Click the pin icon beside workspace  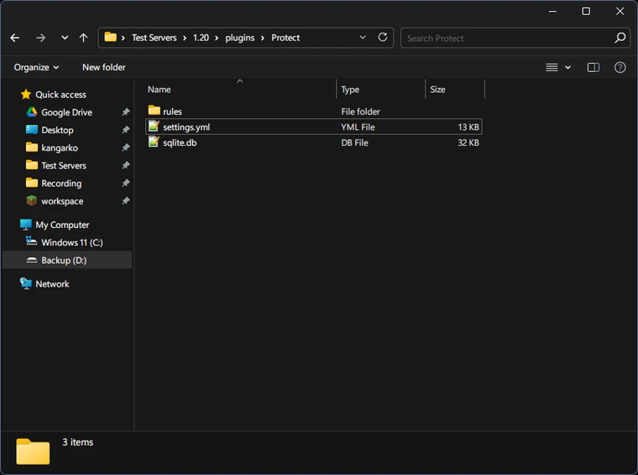(126, 201)
